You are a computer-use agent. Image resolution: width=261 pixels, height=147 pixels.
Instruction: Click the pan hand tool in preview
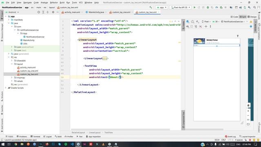[x=248, y=105]
